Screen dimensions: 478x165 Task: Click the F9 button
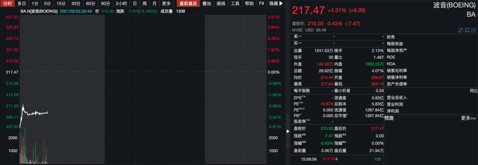pos(261,4)
